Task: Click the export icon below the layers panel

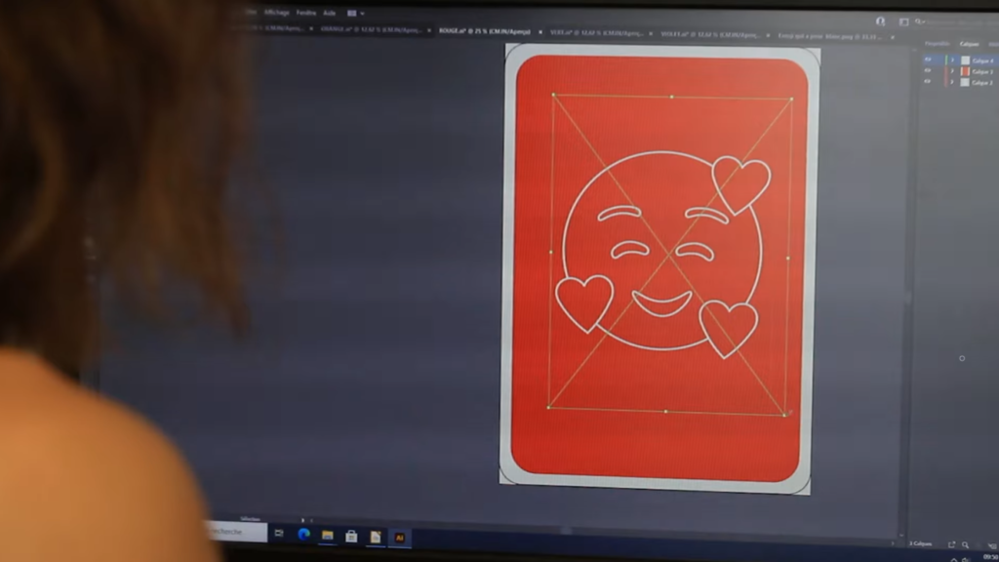Action: point(951,544)
